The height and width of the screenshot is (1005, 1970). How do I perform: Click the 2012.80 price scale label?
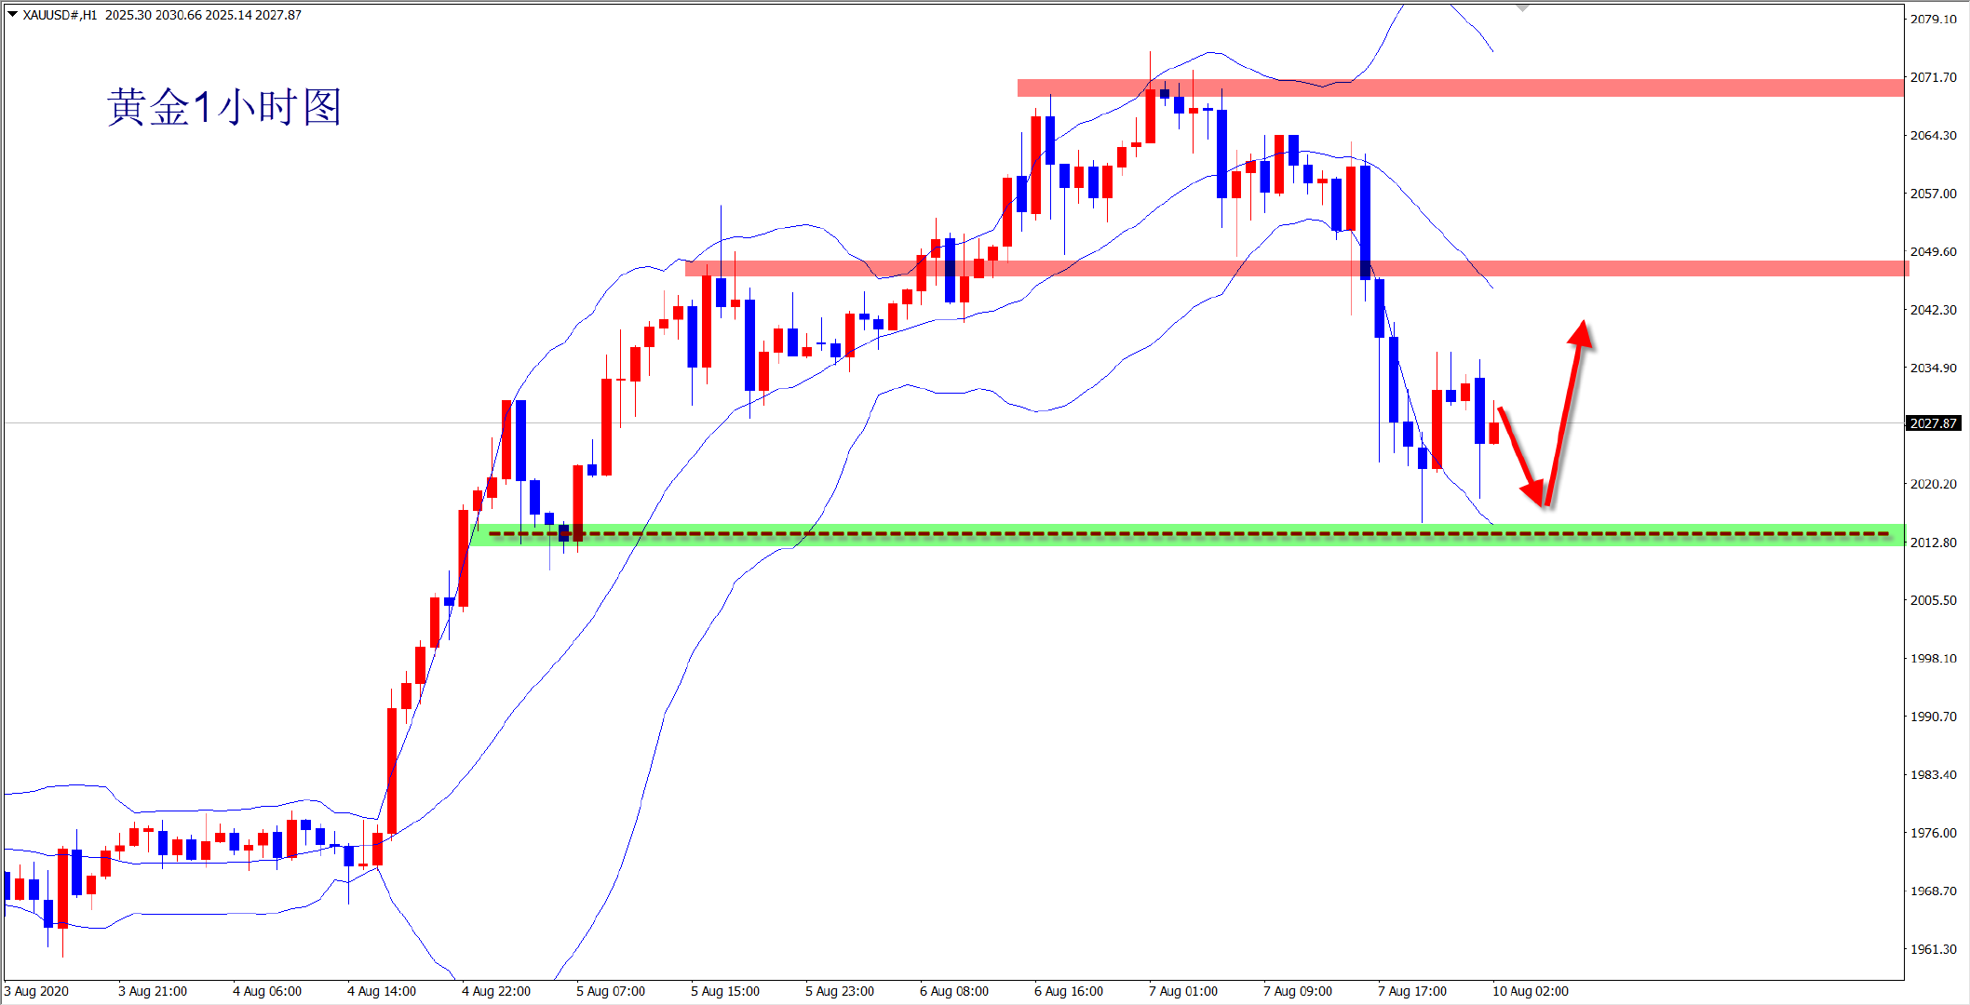pos(1933,543)
